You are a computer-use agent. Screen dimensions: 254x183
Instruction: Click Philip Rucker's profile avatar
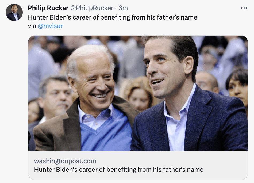click(14, 12)
